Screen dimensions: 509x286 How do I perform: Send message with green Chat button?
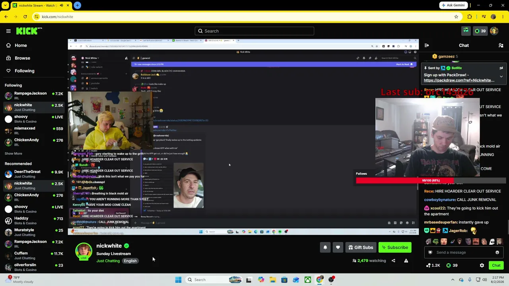496,265
